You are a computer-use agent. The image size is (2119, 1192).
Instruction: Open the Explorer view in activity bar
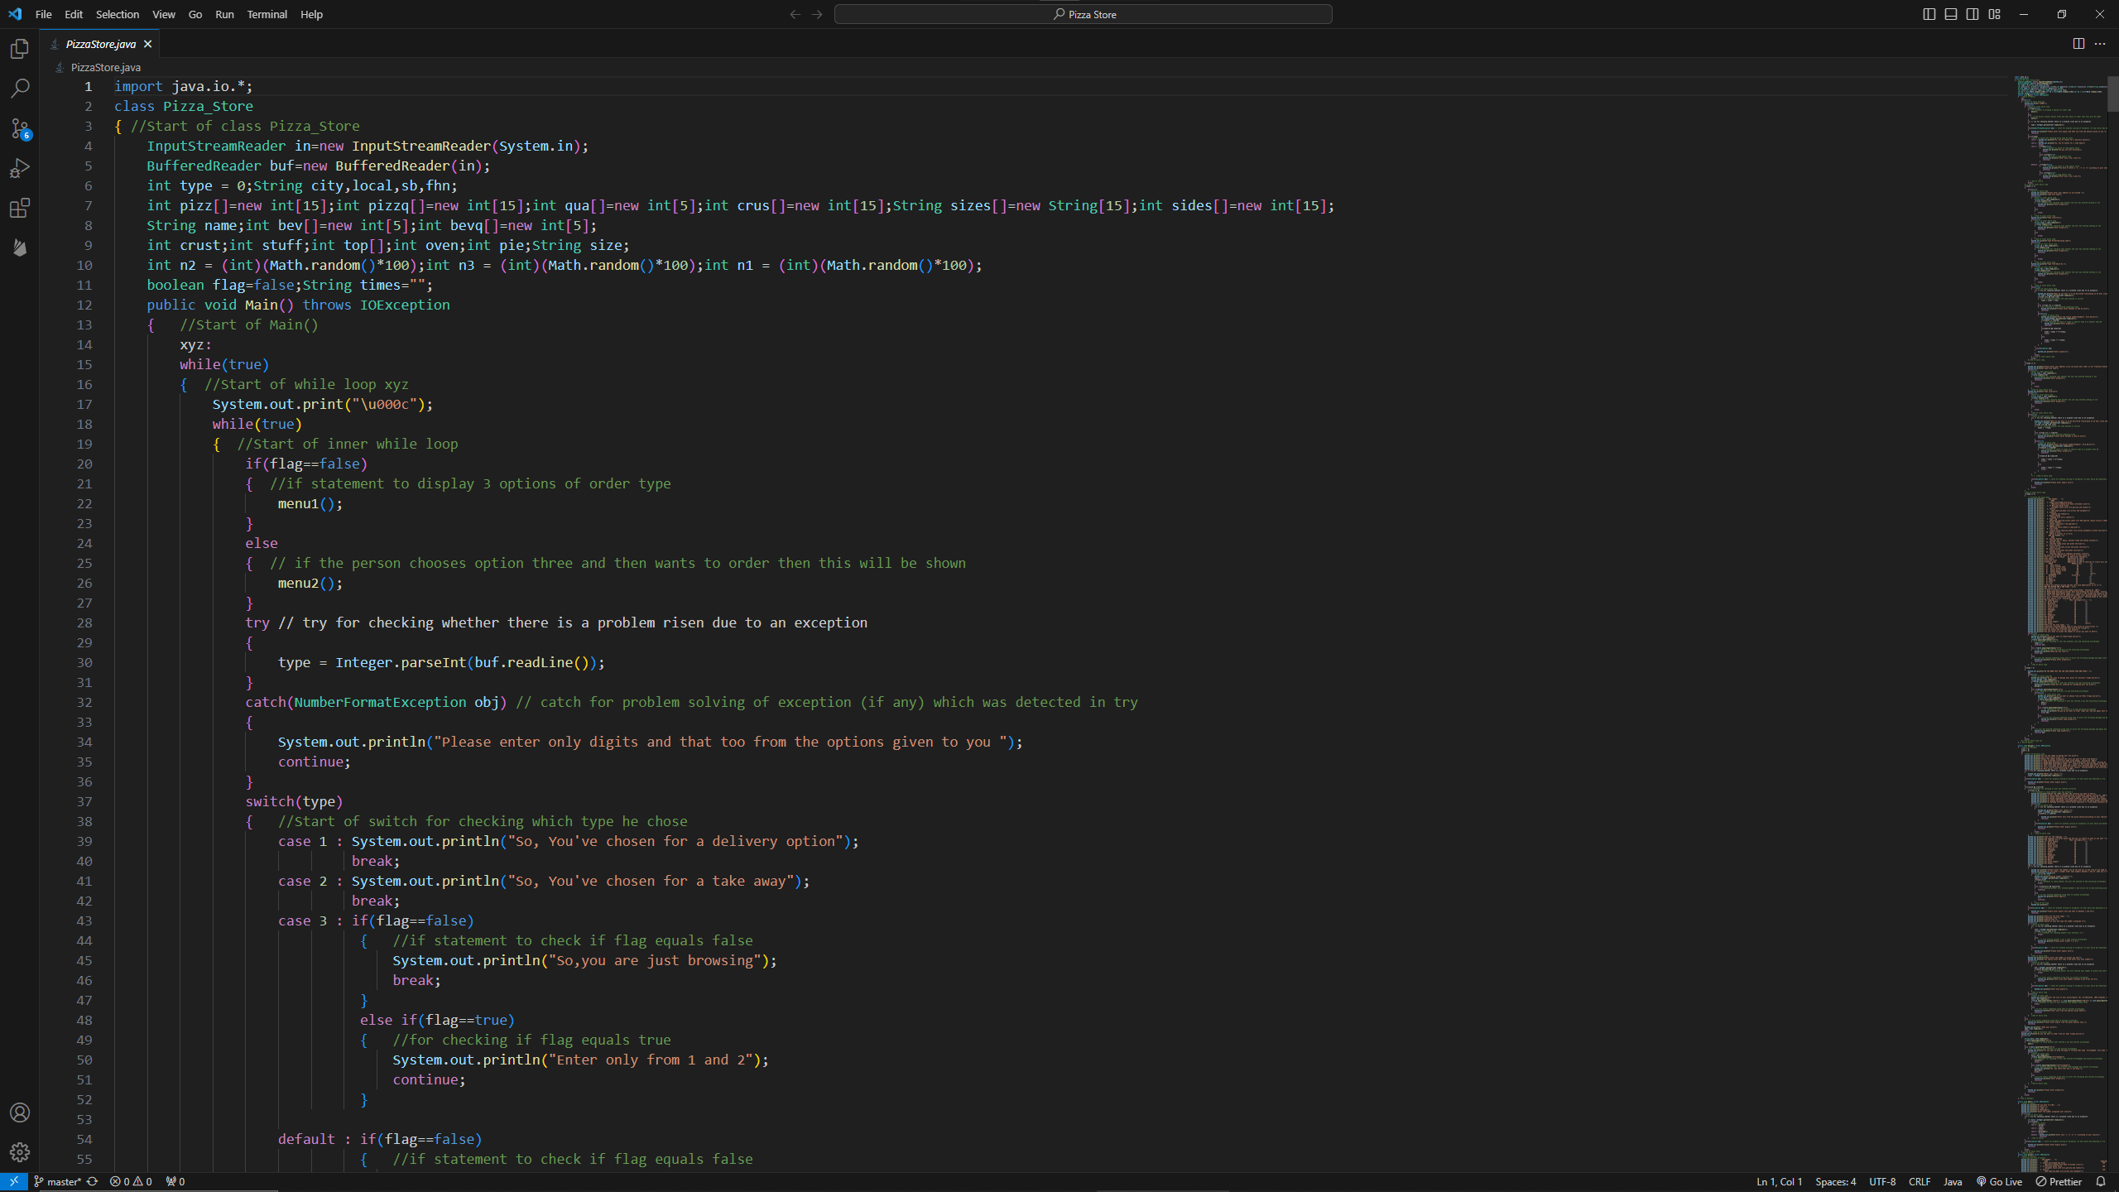click(x=20, y=49)
